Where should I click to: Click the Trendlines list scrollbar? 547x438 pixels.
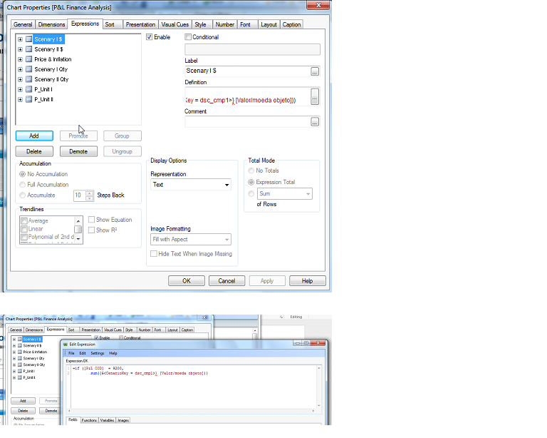(x=78, y=229)
